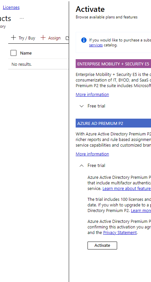Click the Try / Buy plus icon

click(x=13, y=38)
